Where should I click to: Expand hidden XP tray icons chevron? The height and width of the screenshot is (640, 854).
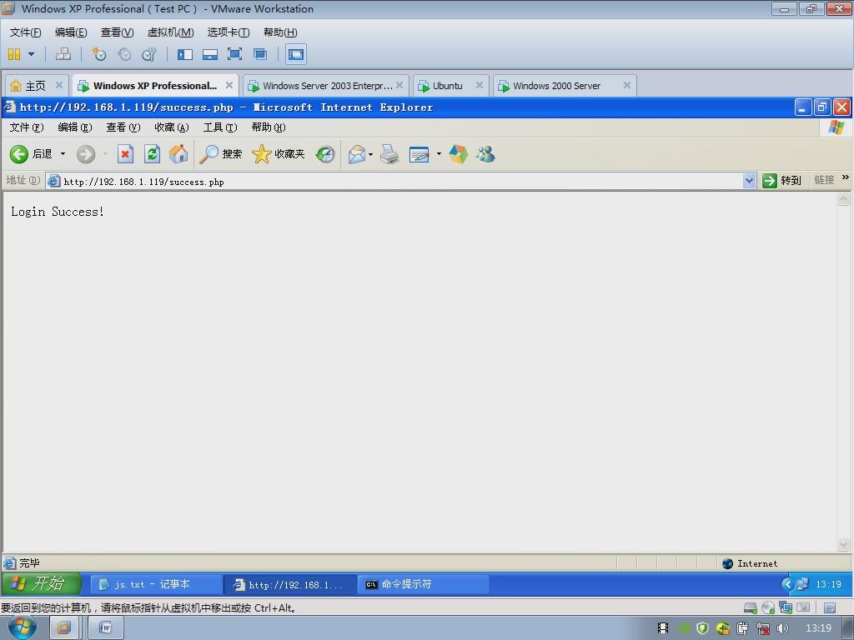pyautogui.click(x=787, y=584)
